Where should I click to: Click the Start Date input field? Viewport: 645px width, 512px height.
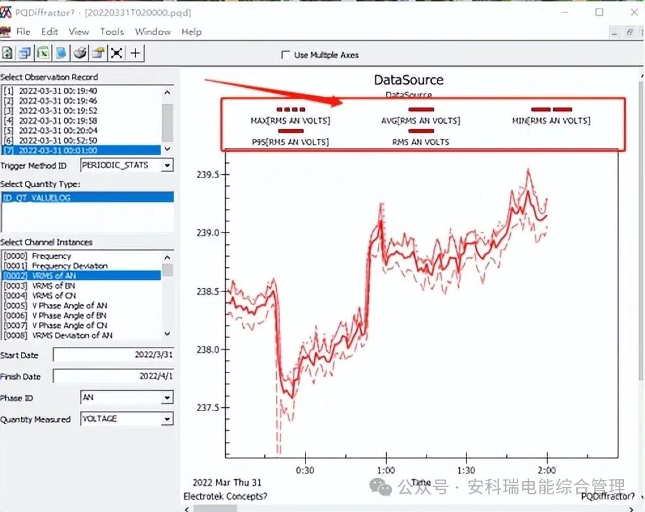tap(113, 355)
